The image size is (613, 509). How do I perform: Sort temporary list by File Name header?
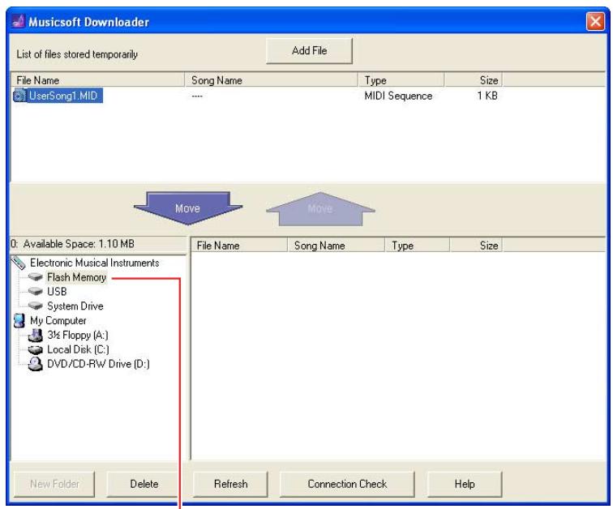[98, 80]
